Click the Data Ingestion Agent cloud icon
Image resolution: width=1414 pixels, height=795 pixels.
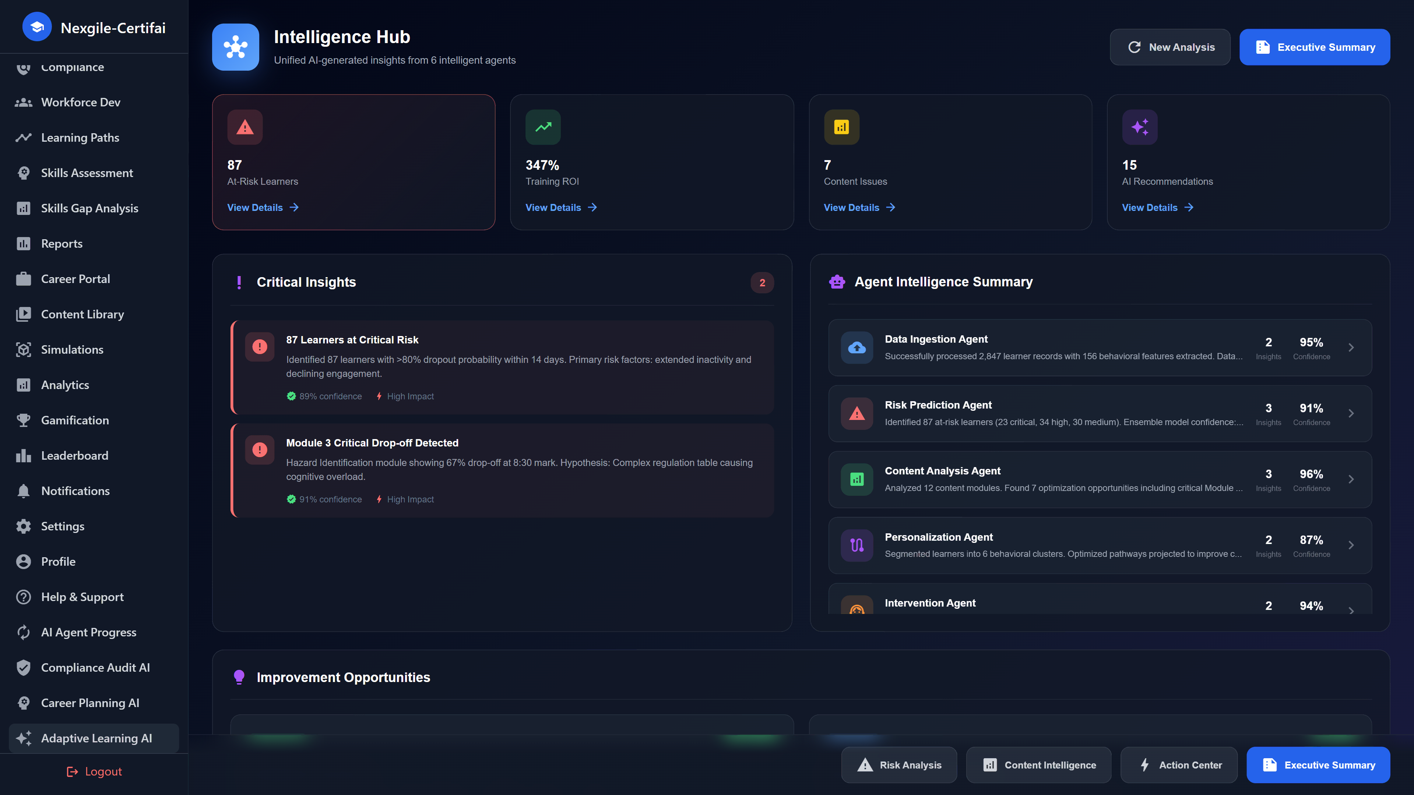coord(856,347)
